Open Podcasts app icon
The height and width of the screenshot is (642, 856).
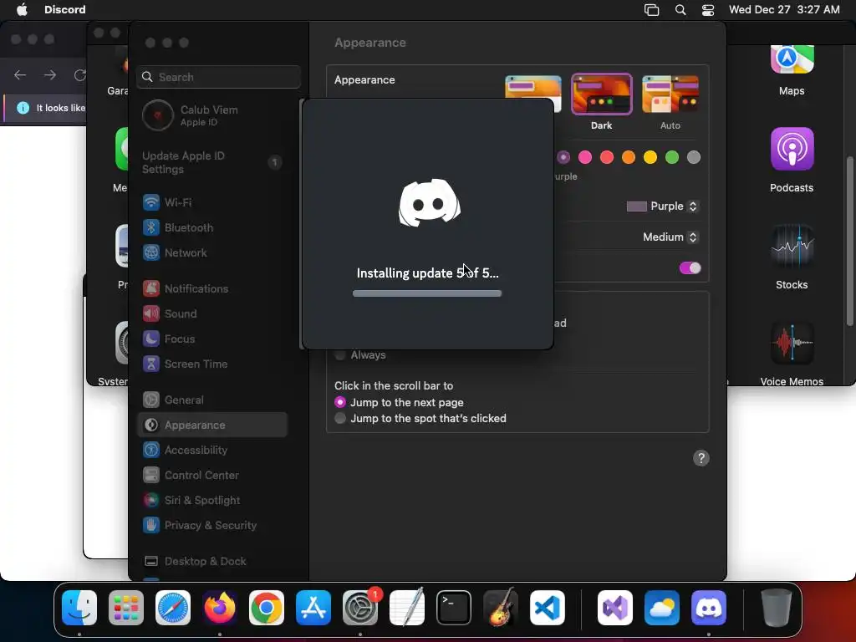(792, 149)
